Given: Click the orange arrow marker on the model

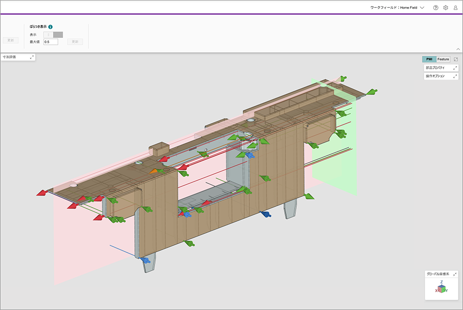Looking at the screenshot, I should pyautogui.click(x=154, y=171).
